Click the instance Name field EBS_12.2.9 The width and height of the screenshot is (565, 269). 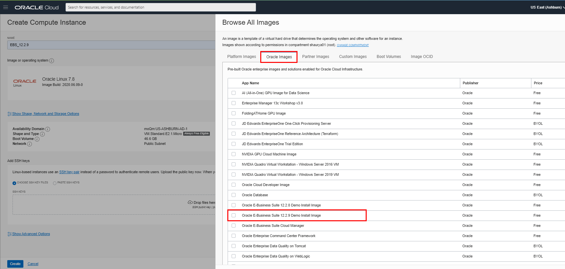111,45
